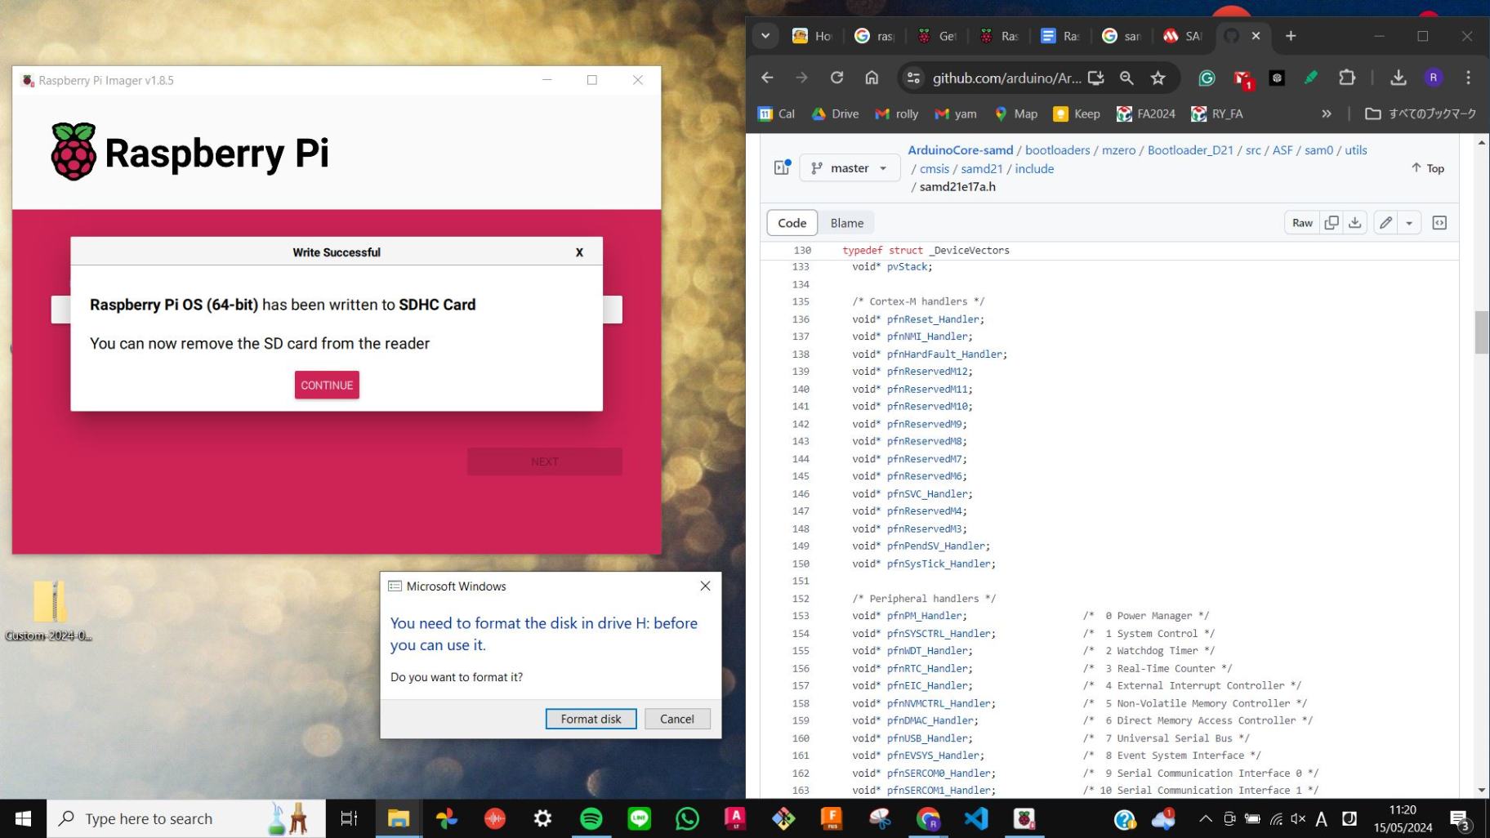Reload the GitHub page
The image size is (1490, 838).
click(836, 78)
